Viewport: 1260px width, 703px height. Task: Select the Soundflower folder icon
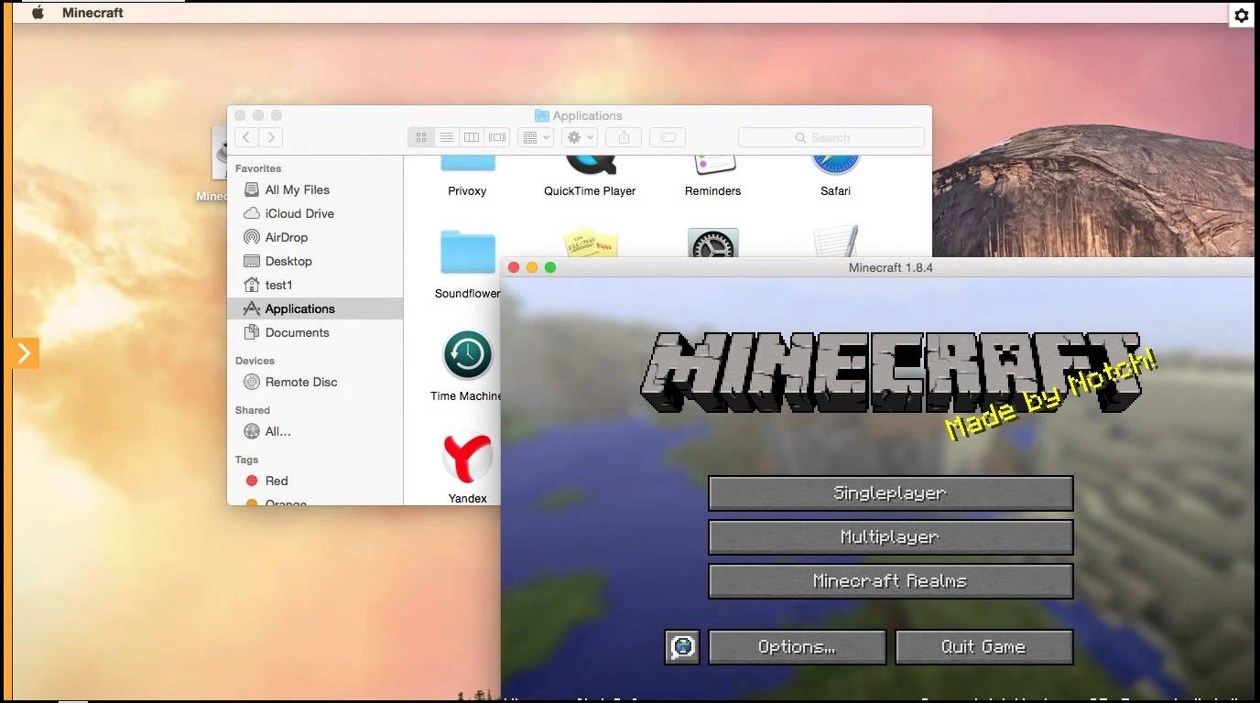(x=468, y=252)
